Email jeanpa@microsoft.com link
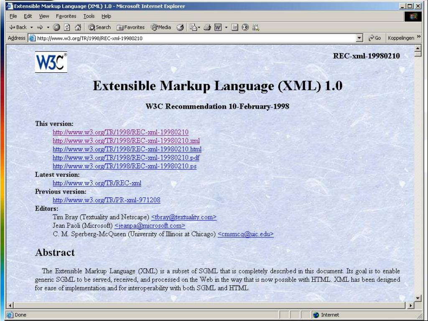 click(150, 225)
